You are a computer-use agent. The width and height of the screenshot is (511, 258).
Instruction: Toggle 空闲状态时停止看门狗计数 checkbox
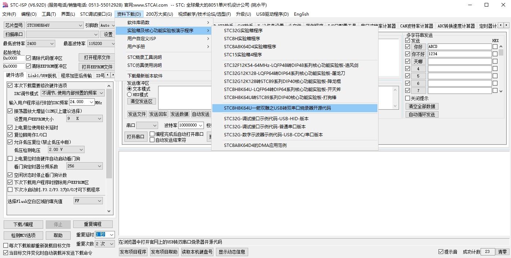point(10,175)
